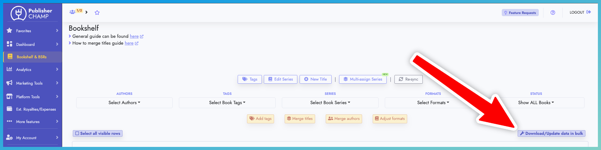The height and width of the screenshot is (150, 601).
Task: Open the help question mark icon
Action: pos(552,13)
